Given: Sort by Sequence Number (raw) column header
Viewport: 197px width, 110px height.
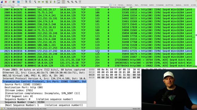Looking at the screenshot, I should click(118, 7).
